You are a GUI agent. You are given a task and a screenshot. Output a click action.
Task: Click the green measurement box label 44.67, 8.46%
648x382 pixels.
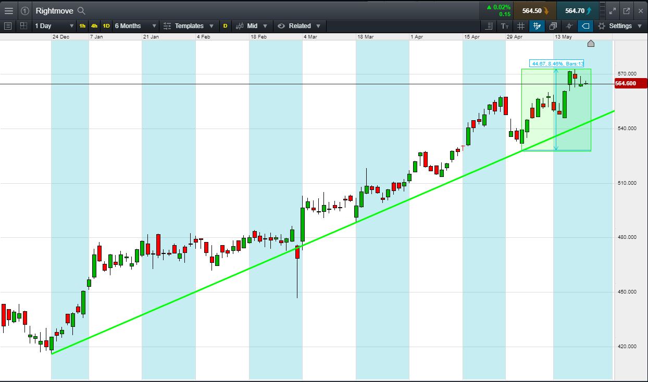coord(556,63)
